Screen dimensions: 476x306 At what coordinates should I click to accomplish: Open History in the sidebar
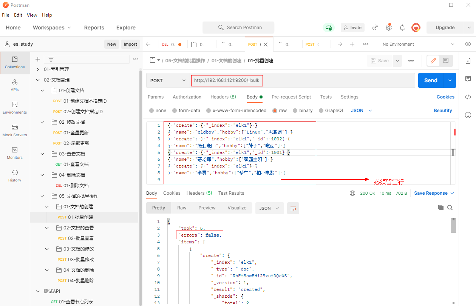tap(15, 175)
